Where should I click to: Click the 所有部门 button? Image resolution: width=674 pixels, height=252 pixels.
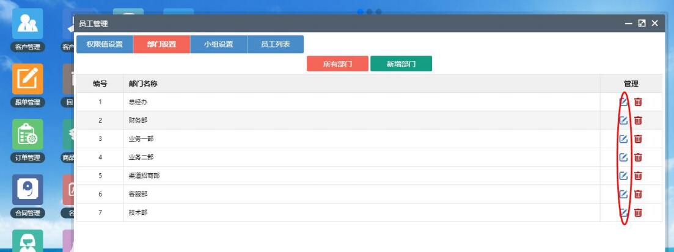(x=337, y=64)
